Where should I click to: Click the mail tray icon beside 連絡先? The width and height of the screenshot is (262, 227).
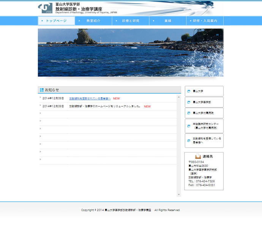pos(198,156)
